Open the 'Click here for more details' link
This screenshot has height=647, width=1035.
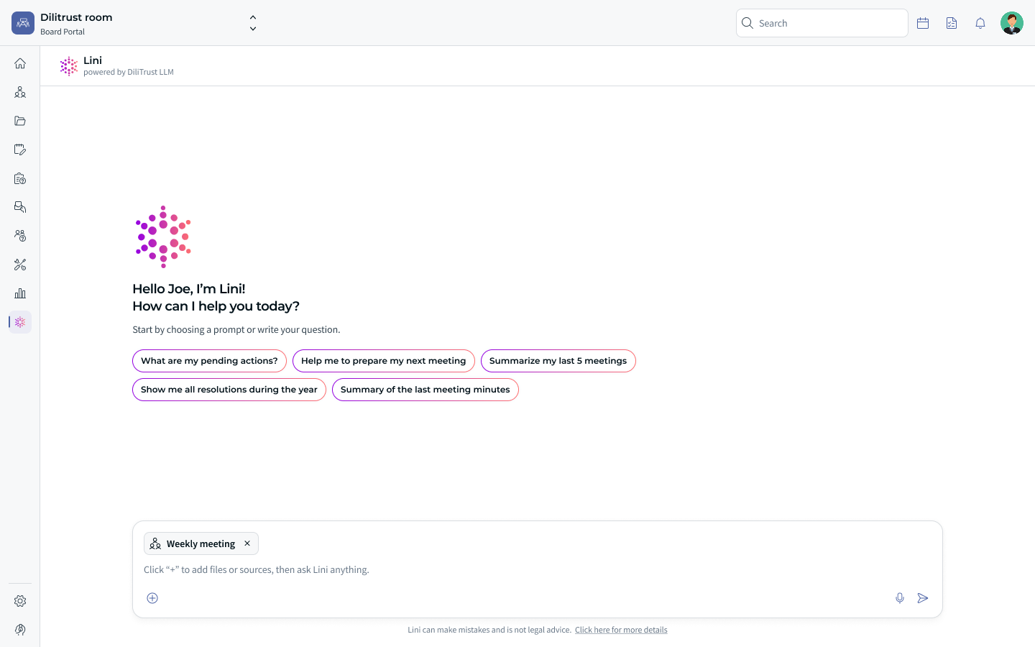[621, 630]
